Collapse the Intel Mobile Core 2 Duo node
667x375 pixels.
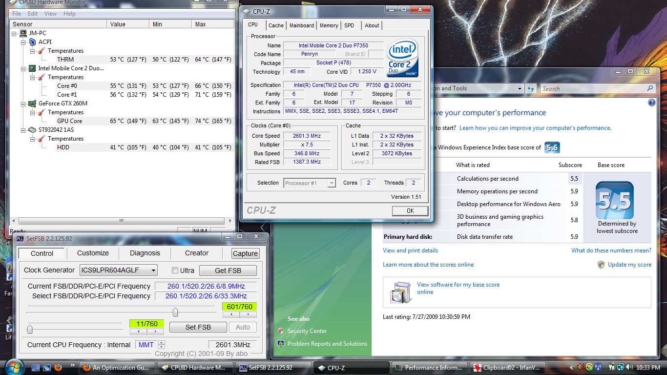tap(23, 68)
